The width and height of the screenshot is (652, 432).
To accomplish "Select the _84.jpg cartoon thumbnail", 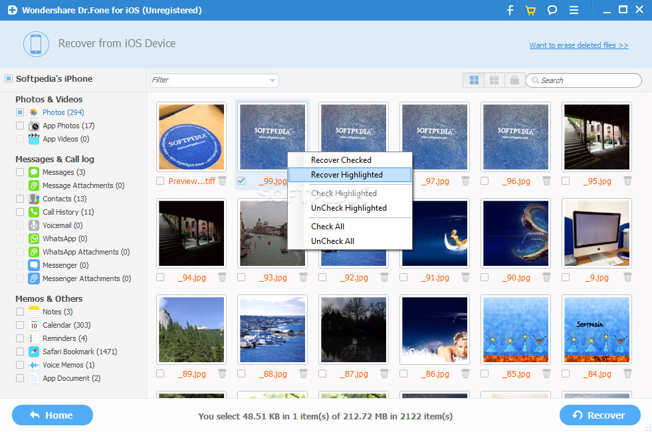I will (597, 330).
